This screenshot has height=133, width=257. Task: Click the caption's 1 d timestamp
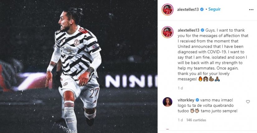point(180,88)
